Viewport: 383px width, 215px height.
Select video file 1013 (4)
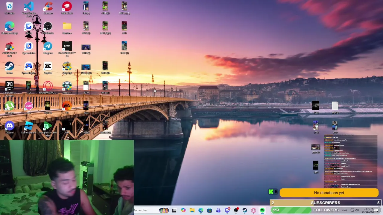(105, 88)
